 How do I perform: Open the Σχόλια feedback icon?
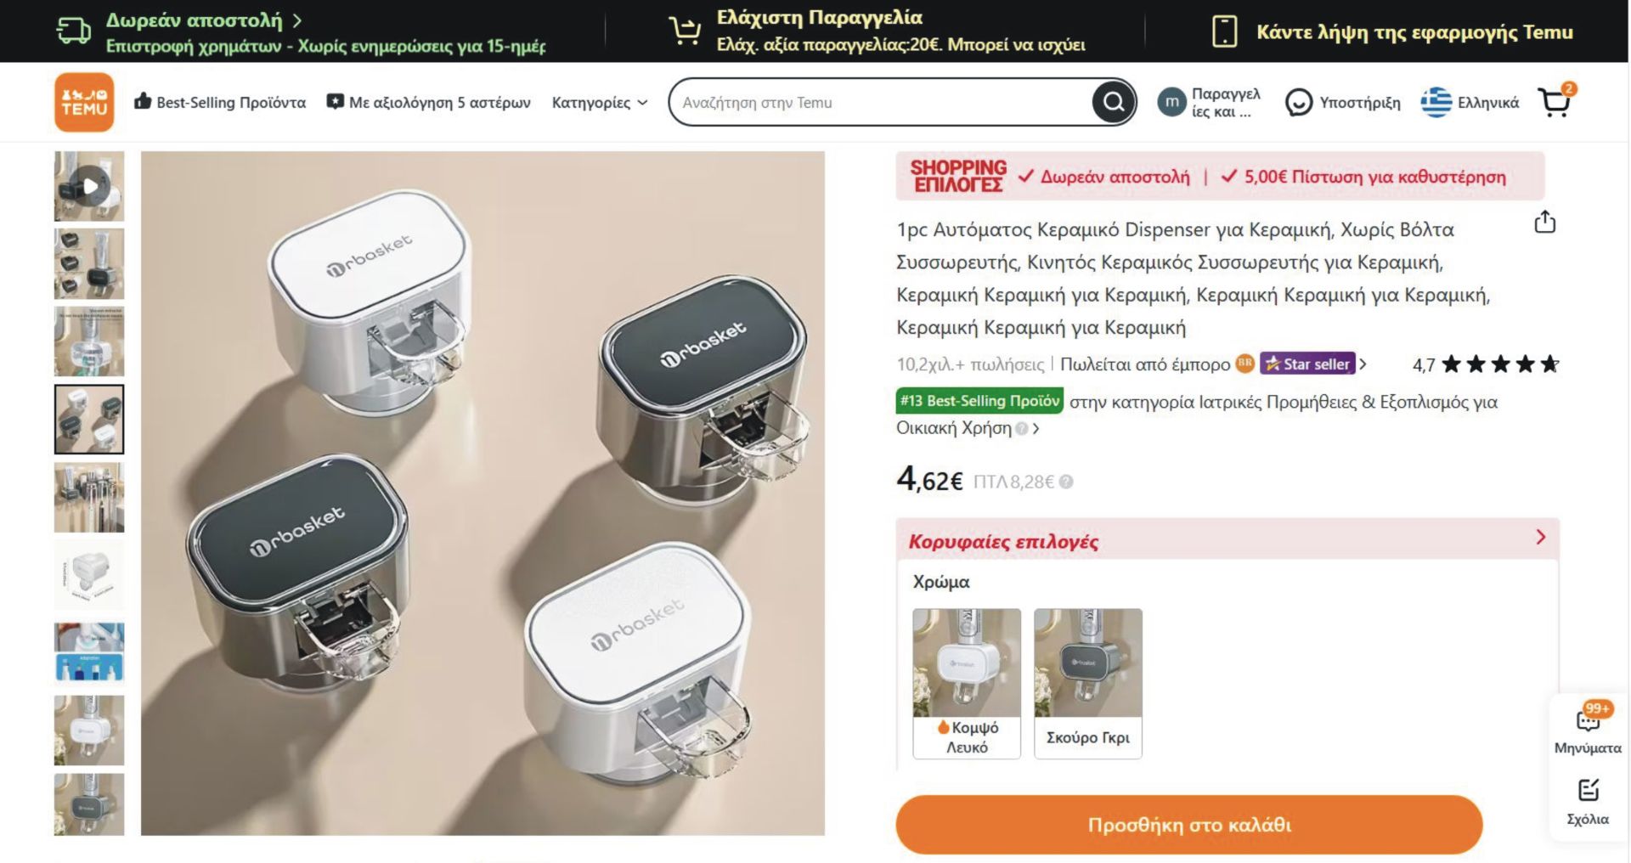[x=1588, y=791]
